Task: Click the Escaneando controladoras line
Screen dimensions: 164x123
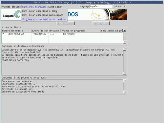Action: pos(19,81)
